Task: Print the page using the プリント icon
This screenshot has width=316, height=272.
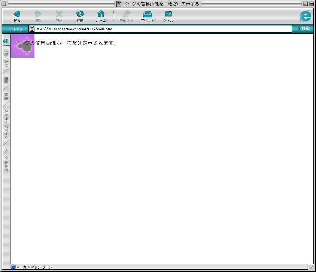Action: (147, 15)
